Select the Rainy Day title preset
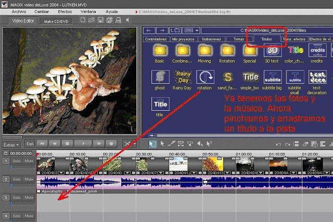 [183, 77]
